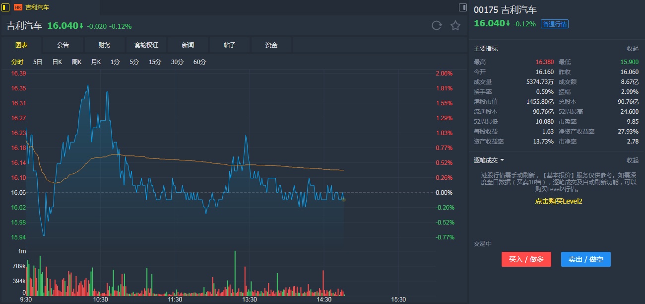
Task: Open the 资金 tab
Action: tap(271, 45)
